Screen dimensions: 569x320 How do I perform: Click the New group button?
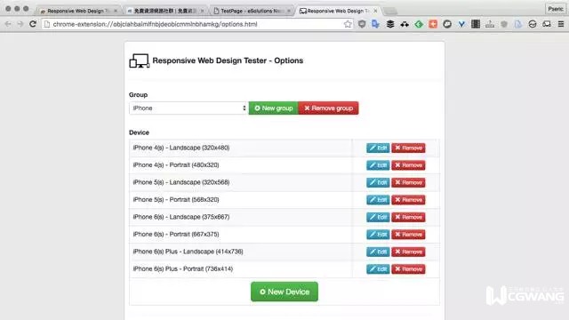coord(273,108)
